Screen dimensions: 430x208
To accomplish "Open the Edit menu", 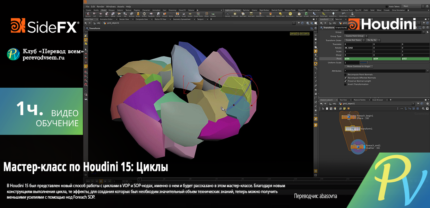I will 93,7.
